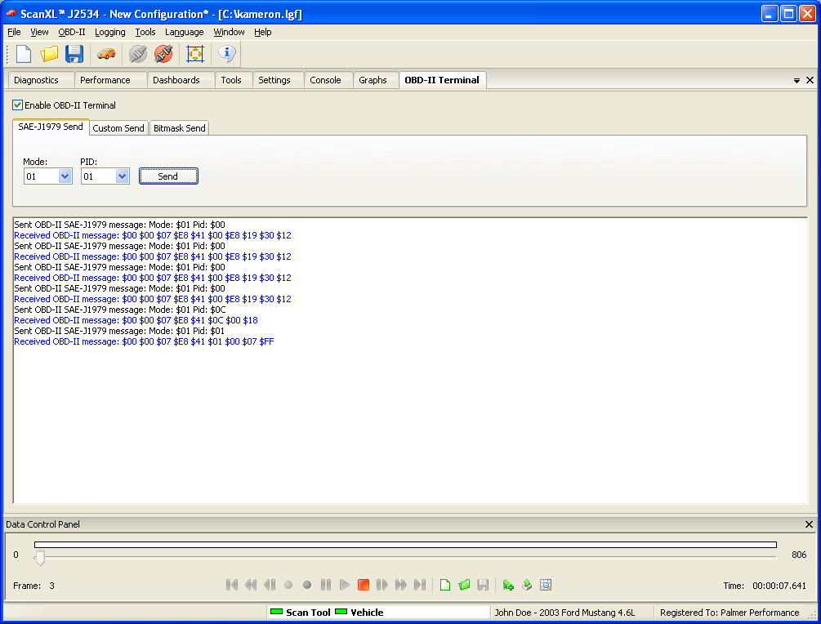Click the Play button
The image size is (821, 624).
coord(345,585)
